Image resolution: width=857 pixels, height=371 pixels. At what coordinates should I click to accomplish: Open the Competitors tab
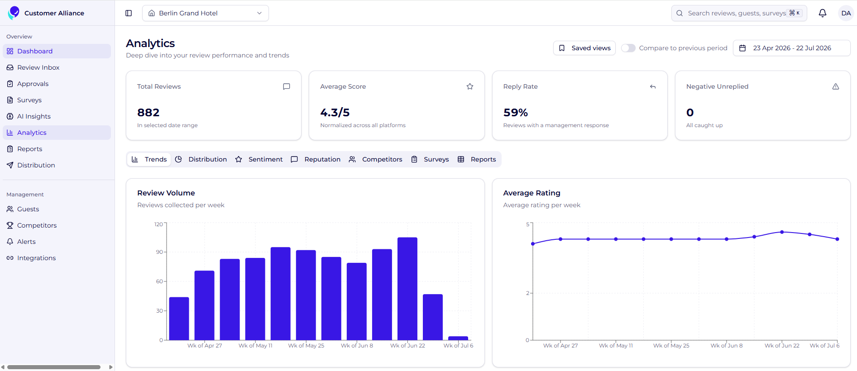(375, 159)
